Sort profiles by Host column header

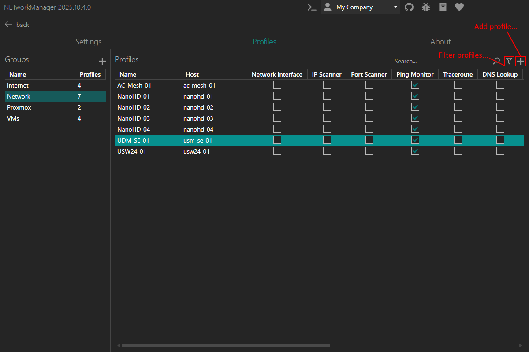(192, 74)
